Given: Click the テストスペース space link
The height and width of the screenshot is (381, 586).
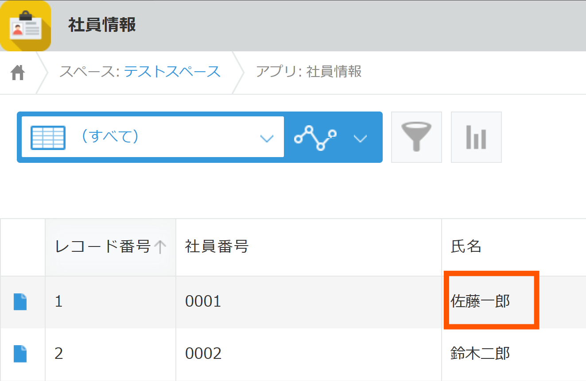Looking at the screenshot, I should [172, 71].
